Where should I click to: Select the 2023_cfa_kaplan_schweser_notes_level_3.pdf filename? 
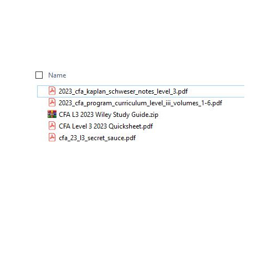[x=123, y=91]
